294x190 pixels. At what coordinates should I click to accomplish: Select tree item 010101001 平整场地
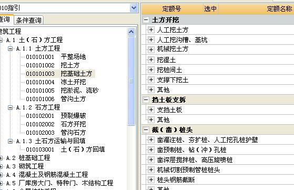click(56, 57)
